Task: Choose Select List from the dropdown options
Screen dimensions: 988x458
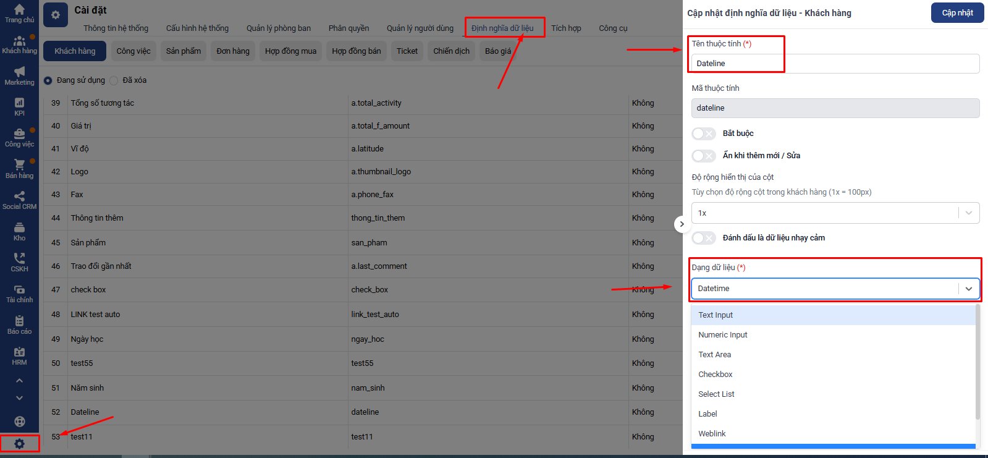Action: (716, 394)
